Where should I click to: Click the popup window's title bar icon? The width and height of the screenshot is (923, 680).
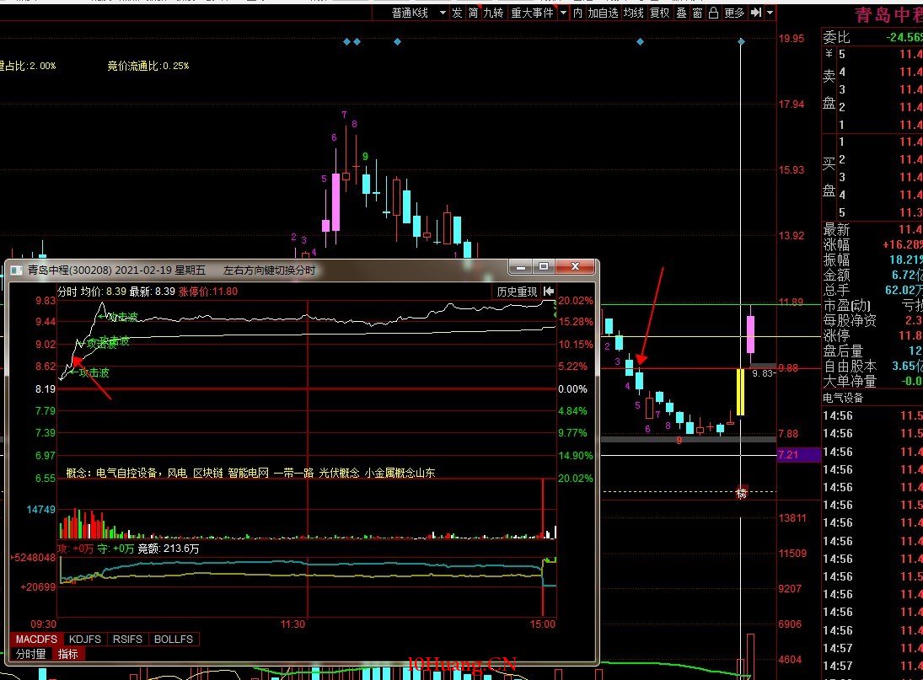[x=16, y=270]
